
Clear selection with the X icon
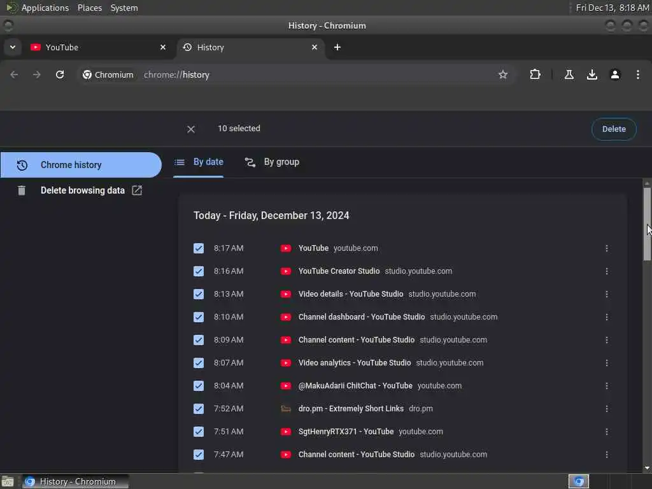(191, 129)
